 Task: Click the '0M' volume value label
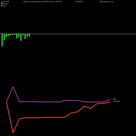tap(115, 99)
